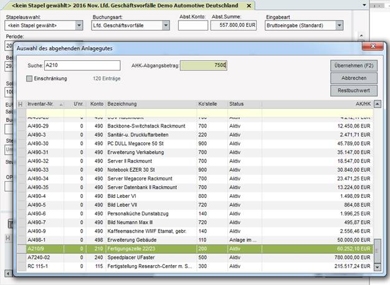Toggle the Einschränkung checkbox
The width and height of the screenshot is (390, 285).
point(29,78)
